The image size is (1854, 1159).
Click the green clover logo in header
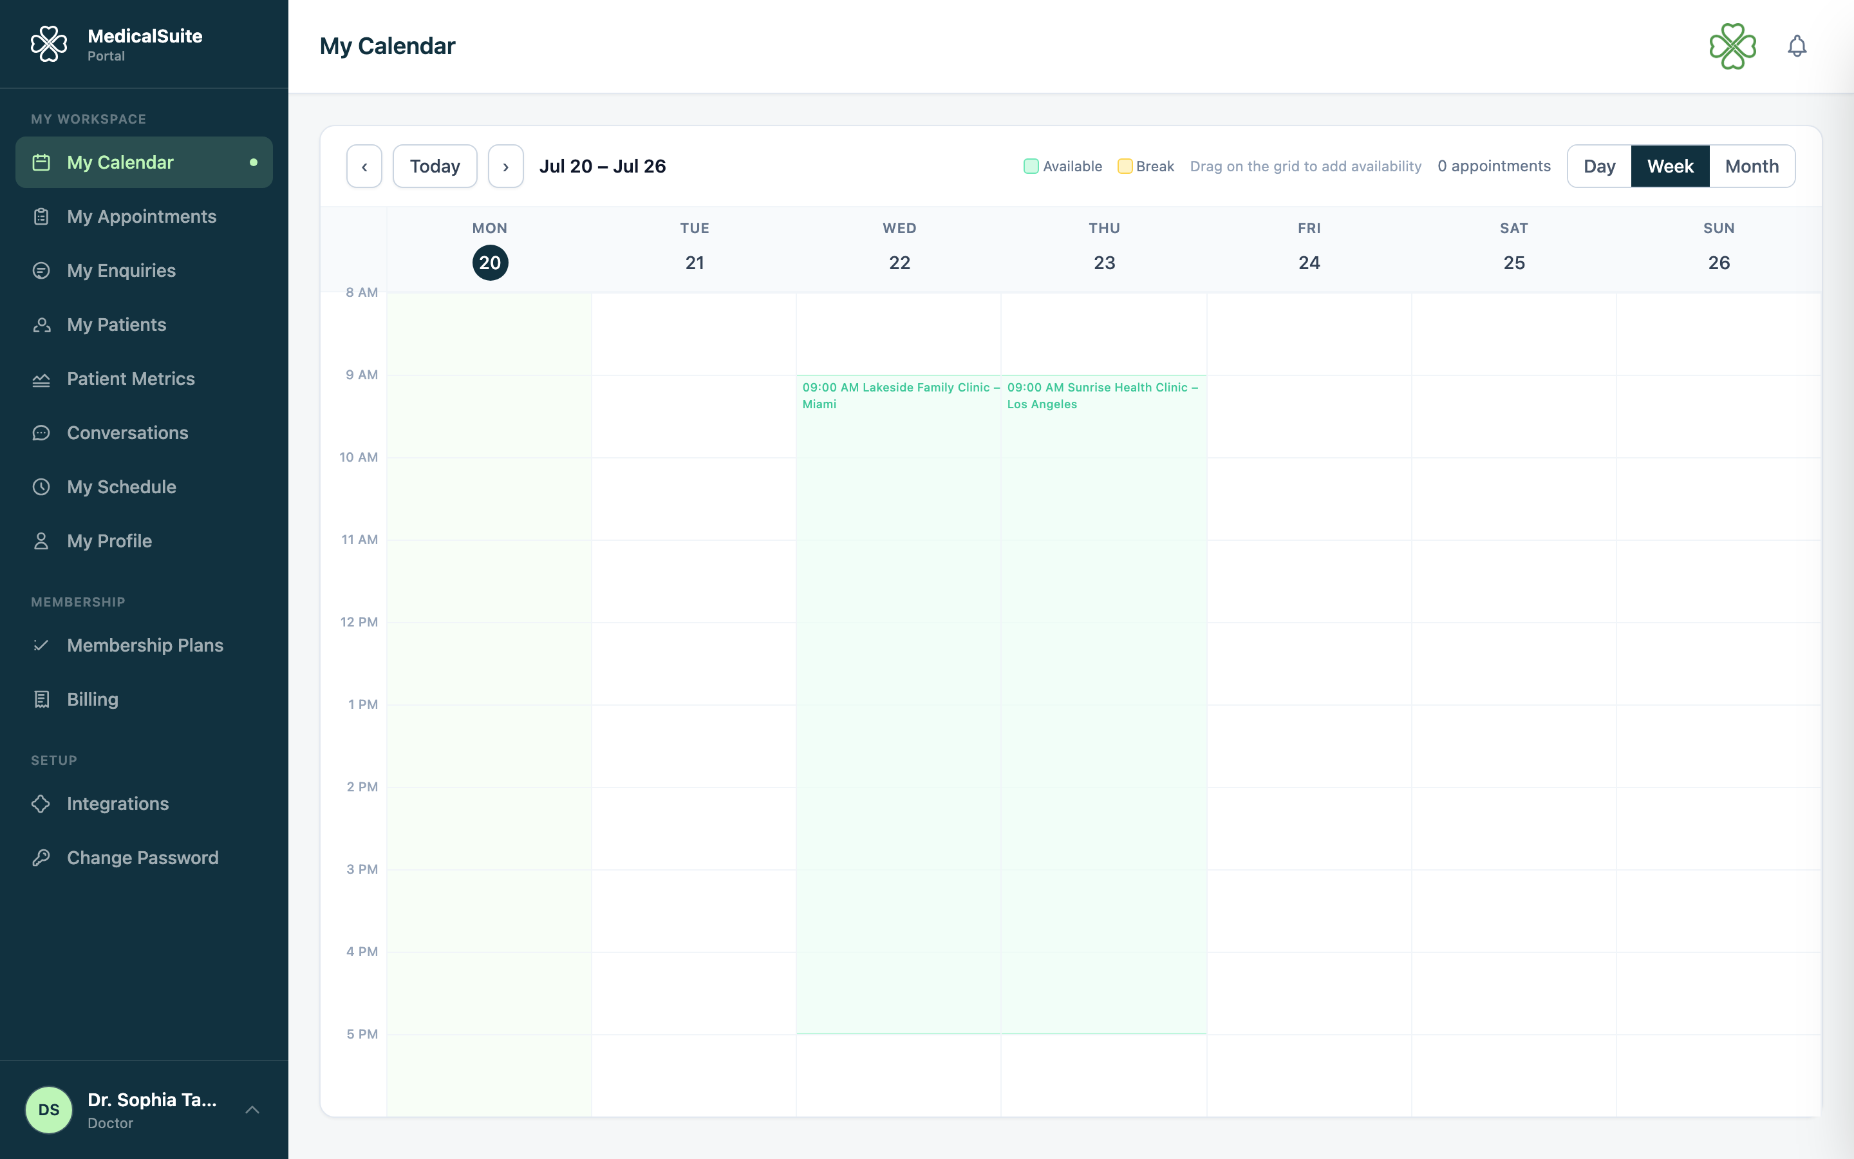pyautogui.click(x=1732, y=46)
